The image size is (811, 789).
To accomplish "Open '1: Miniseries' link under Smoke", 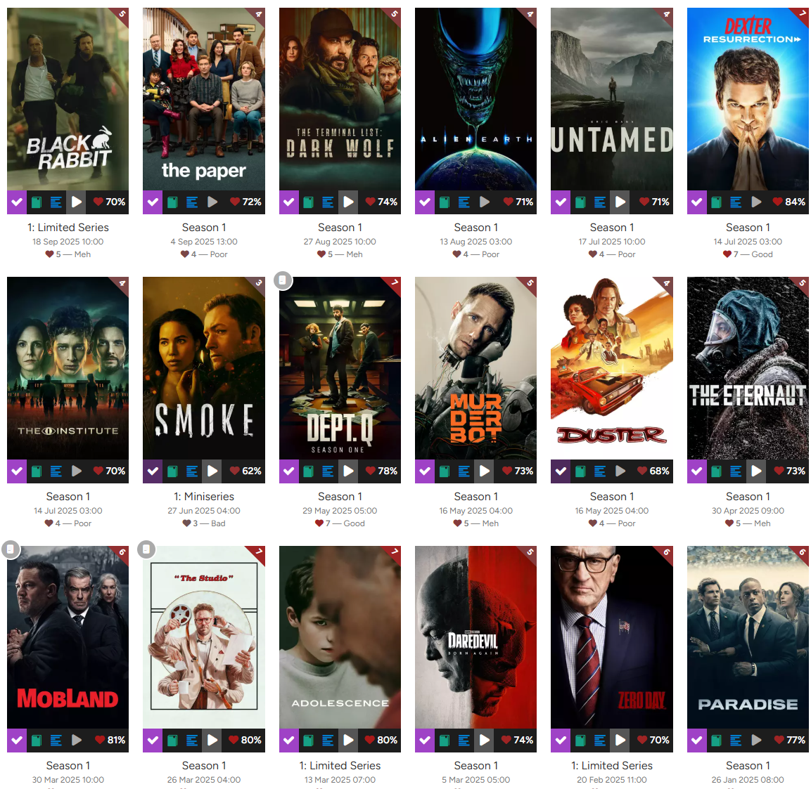I will 204,497.
